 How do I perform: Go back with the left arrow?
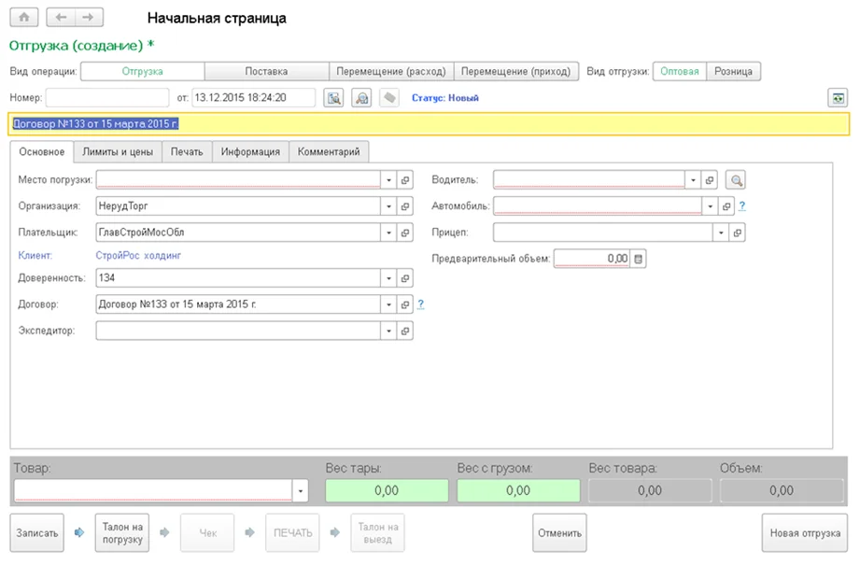[x=63, y=18]
